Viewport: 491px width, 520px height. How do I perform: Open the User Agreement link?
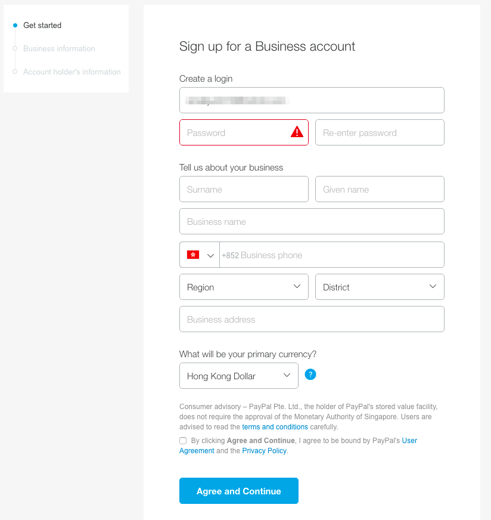[409, 441]
